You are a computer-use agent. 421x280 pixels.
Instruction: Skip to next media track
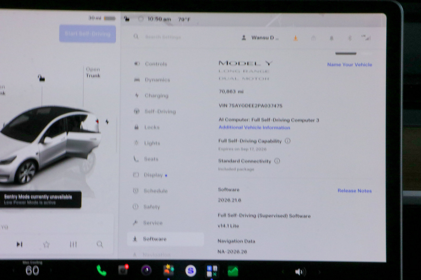coord(19,245)
